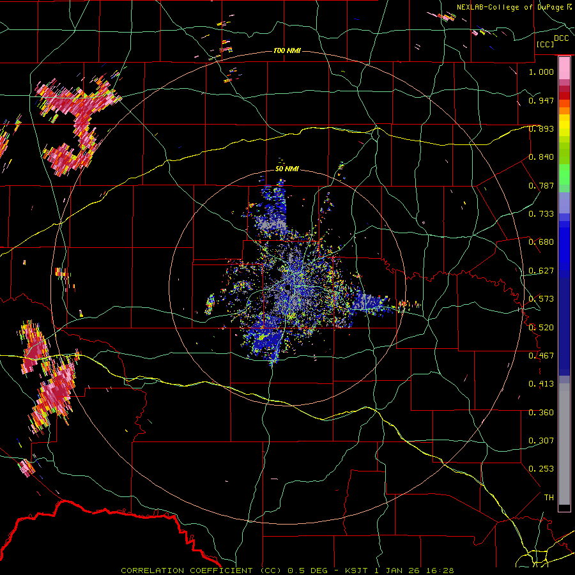Select the 0.467 scale value
This screenshot has height=575, width=575.
point(541,355)
